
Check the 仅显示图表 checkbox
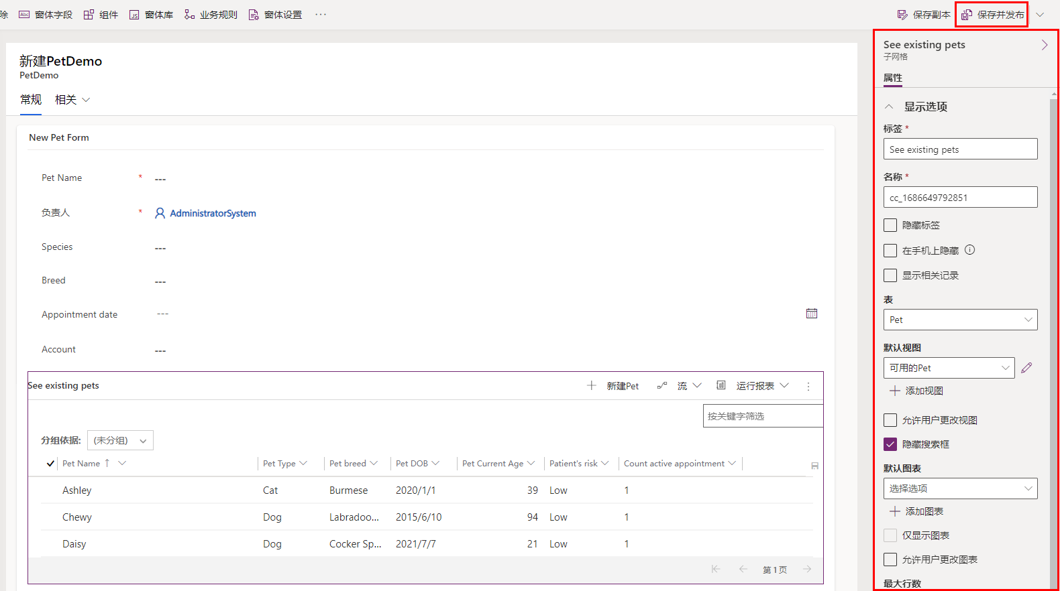[890, 535]
